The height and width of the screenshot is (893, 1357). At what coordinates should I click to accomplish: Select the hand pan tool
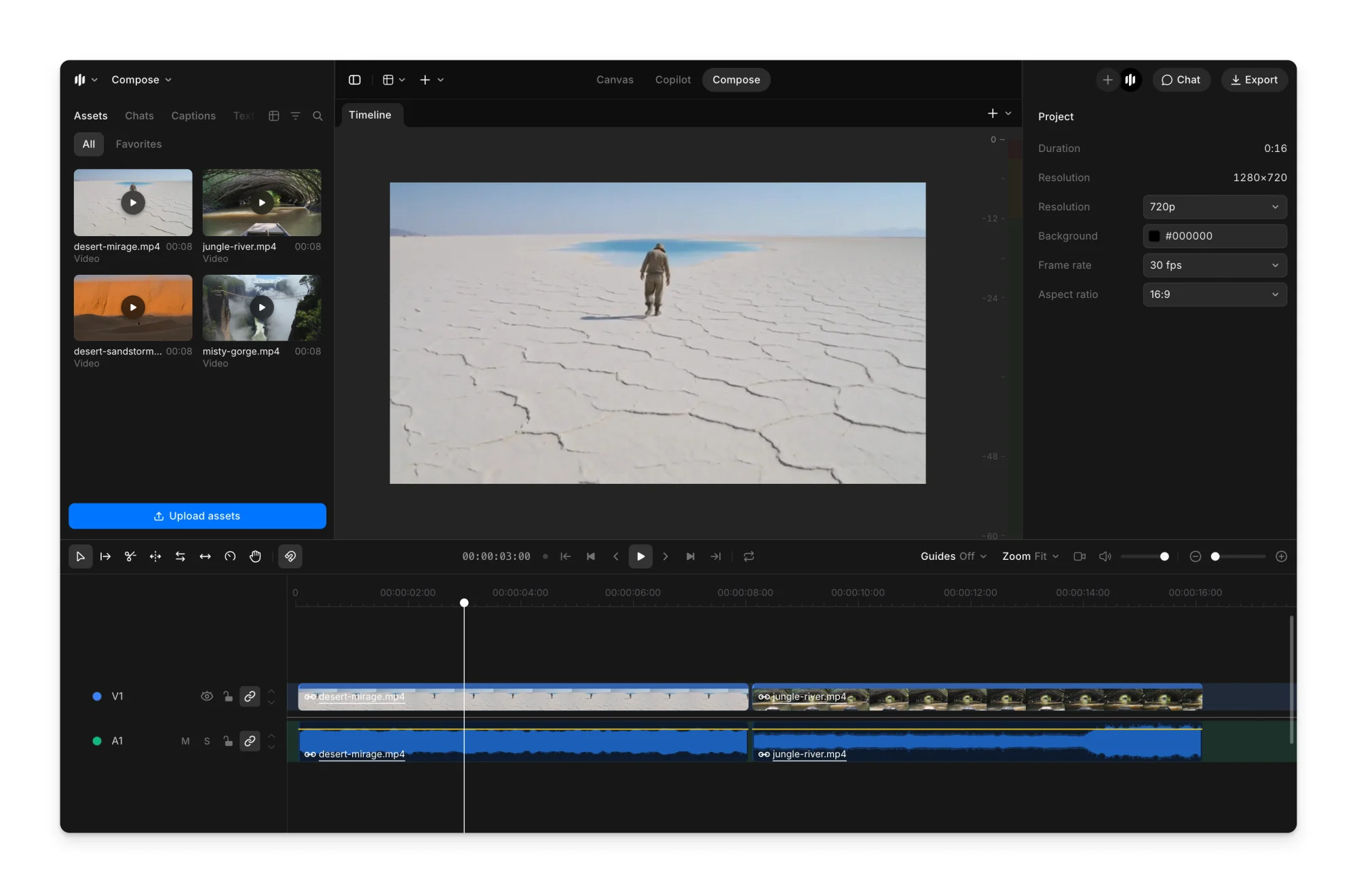click(x=255, y=556)
